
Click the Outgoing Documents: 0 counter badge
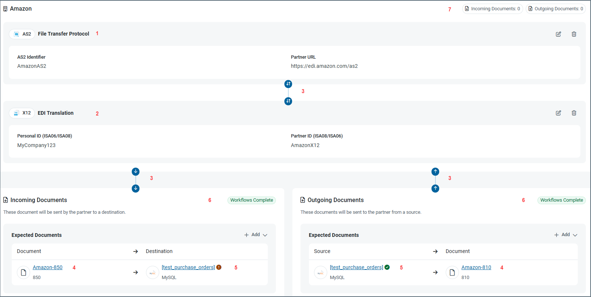click(555, 9)
